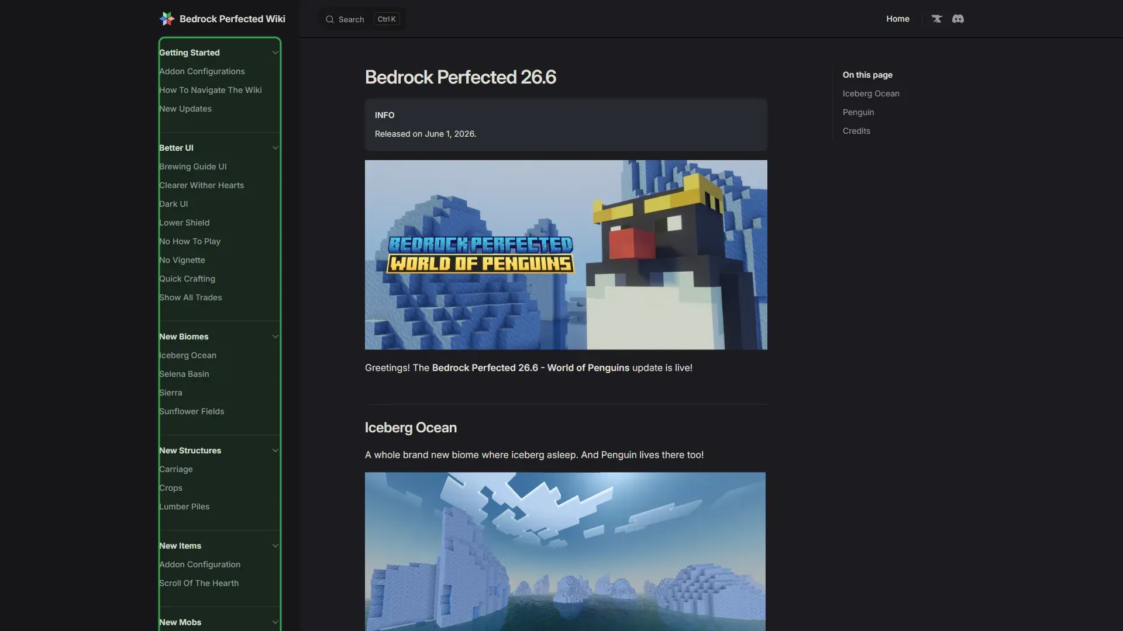Click the Bedrock Perfected 26.6 page title
The height and width of the screenshot is (631, 1123).
click(460, 77)
